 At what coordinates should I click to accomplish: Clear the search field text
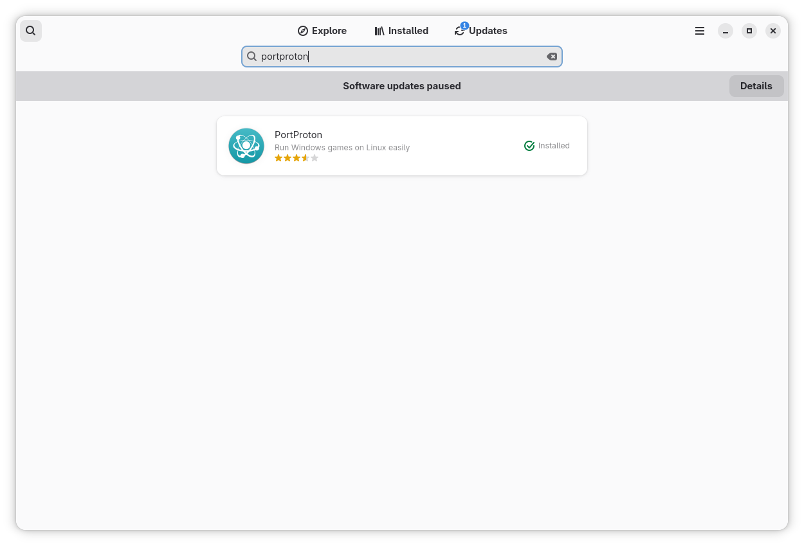pyautogui.click(x=552, y=57)
